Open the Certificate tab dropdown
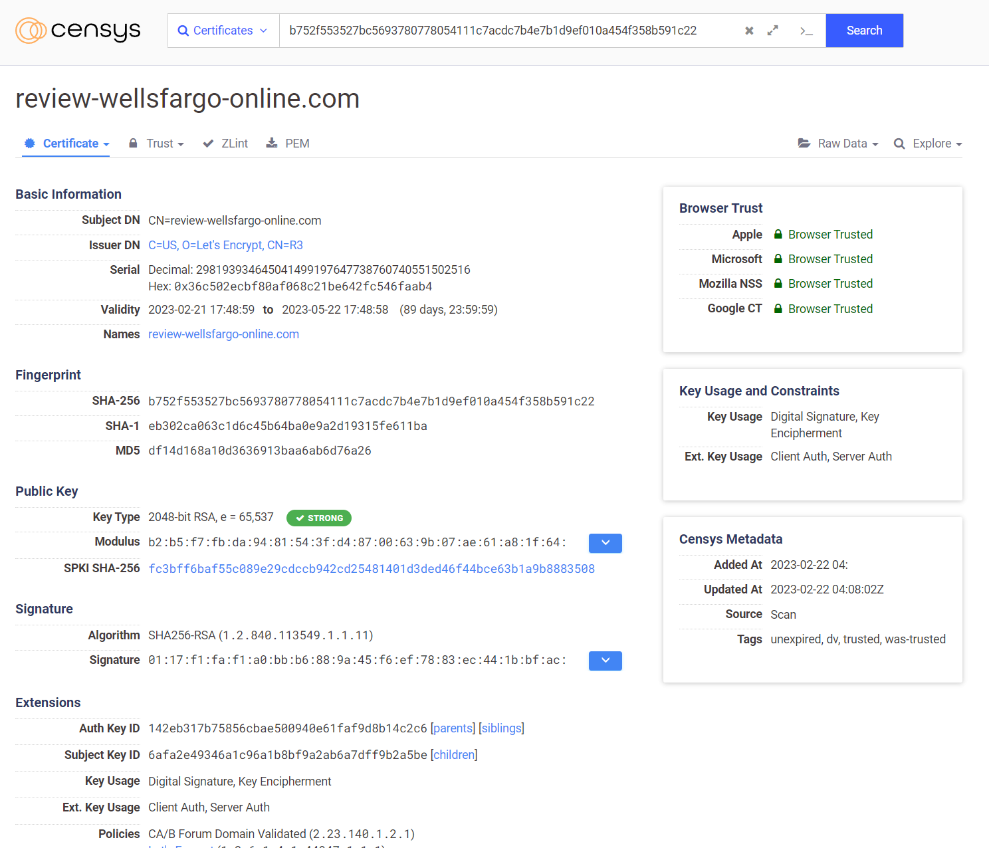 point(66,144)
